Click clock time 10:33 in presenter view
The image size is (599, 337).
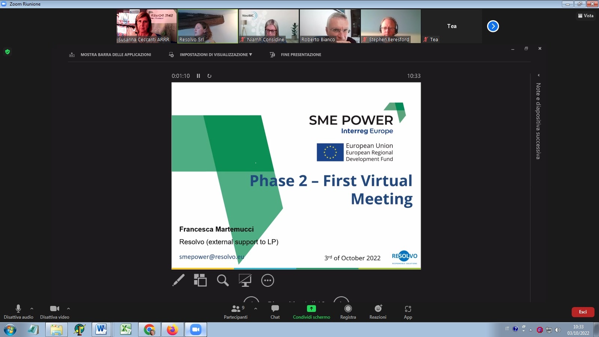[414, 76]
